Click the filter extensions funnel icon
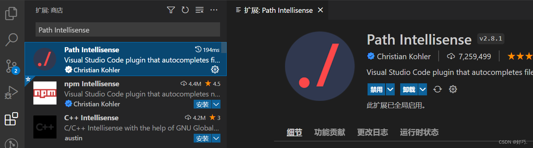The width and height of the screenshot is (533, 148). (171, 10)
